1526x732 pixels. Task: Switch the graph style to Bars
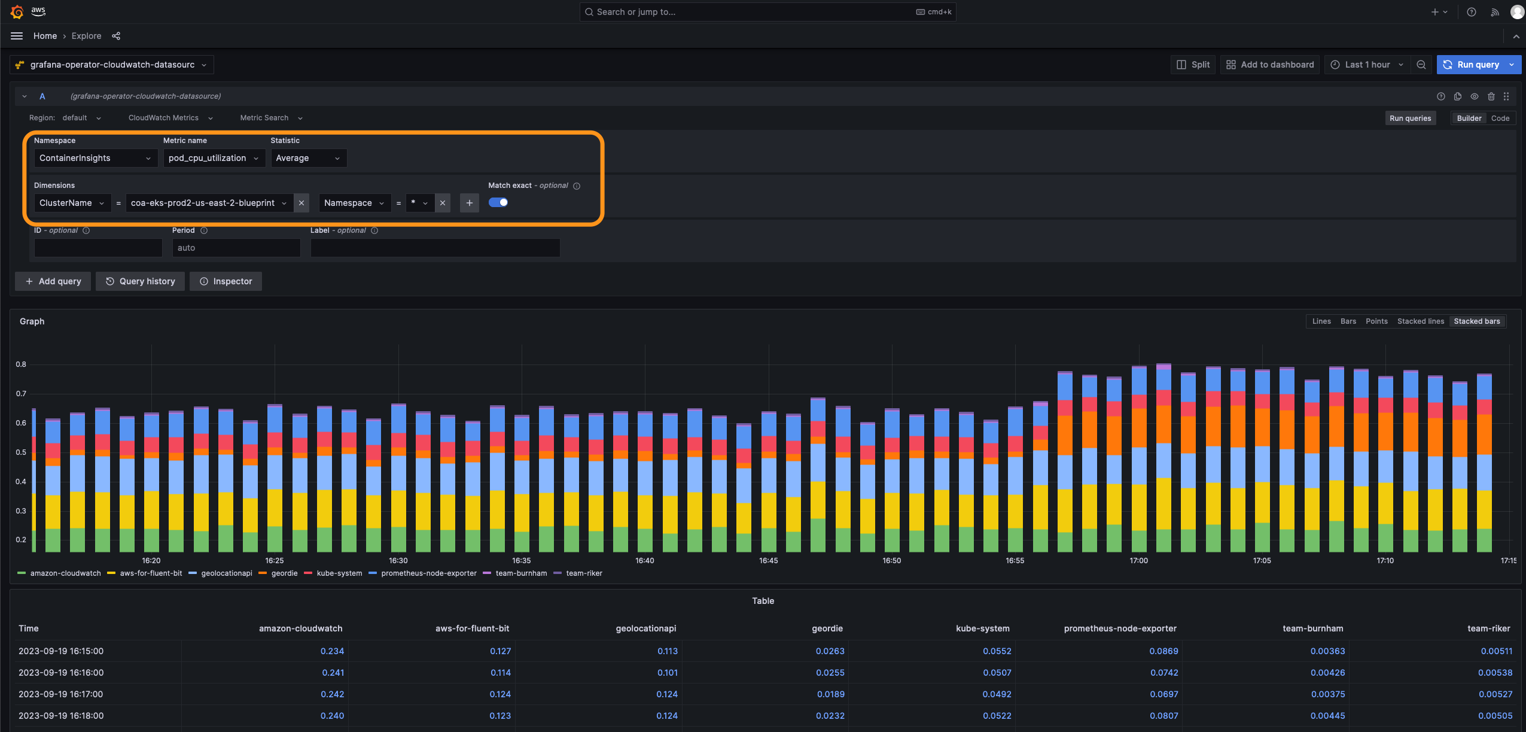click(1348, 321)
